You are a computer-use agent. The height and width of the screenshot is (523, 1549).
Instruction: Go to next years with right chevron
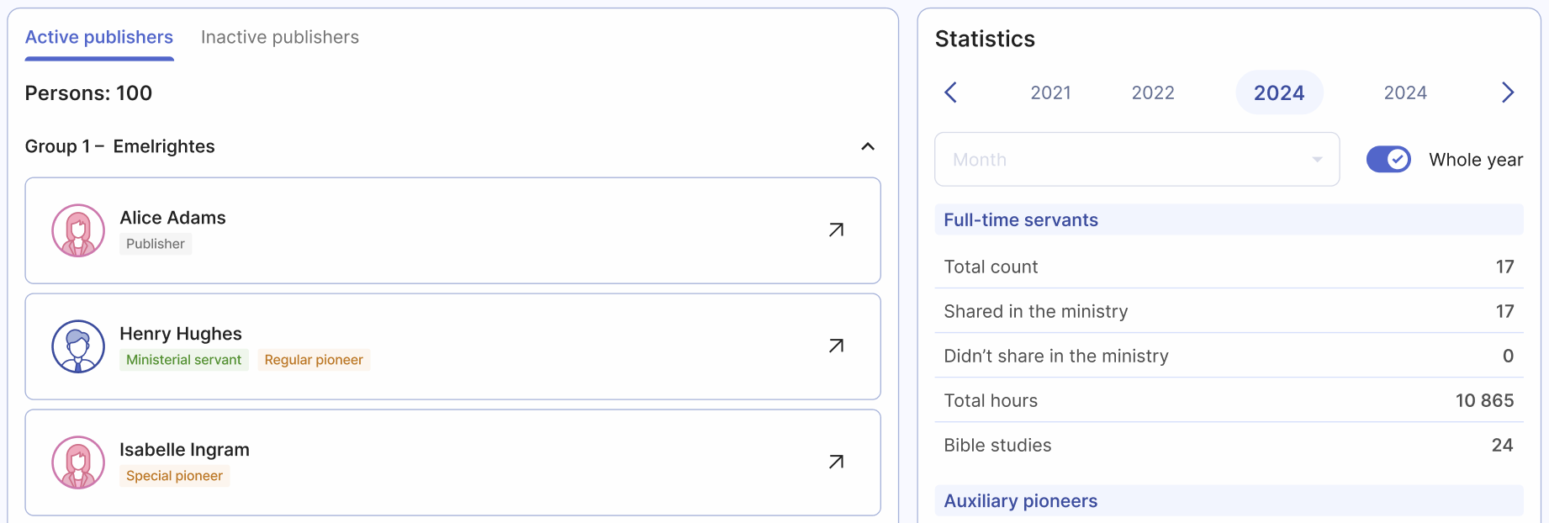[x=1508, y=92]
